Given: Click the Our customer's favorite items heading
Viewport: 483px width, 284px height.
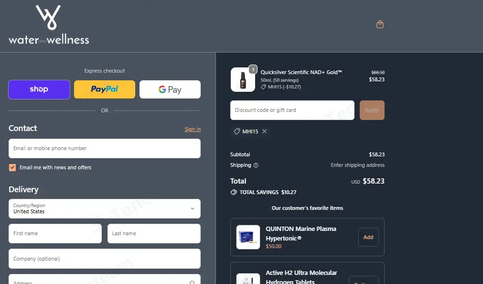Looking at the screenshot, I should coord(307,208).
